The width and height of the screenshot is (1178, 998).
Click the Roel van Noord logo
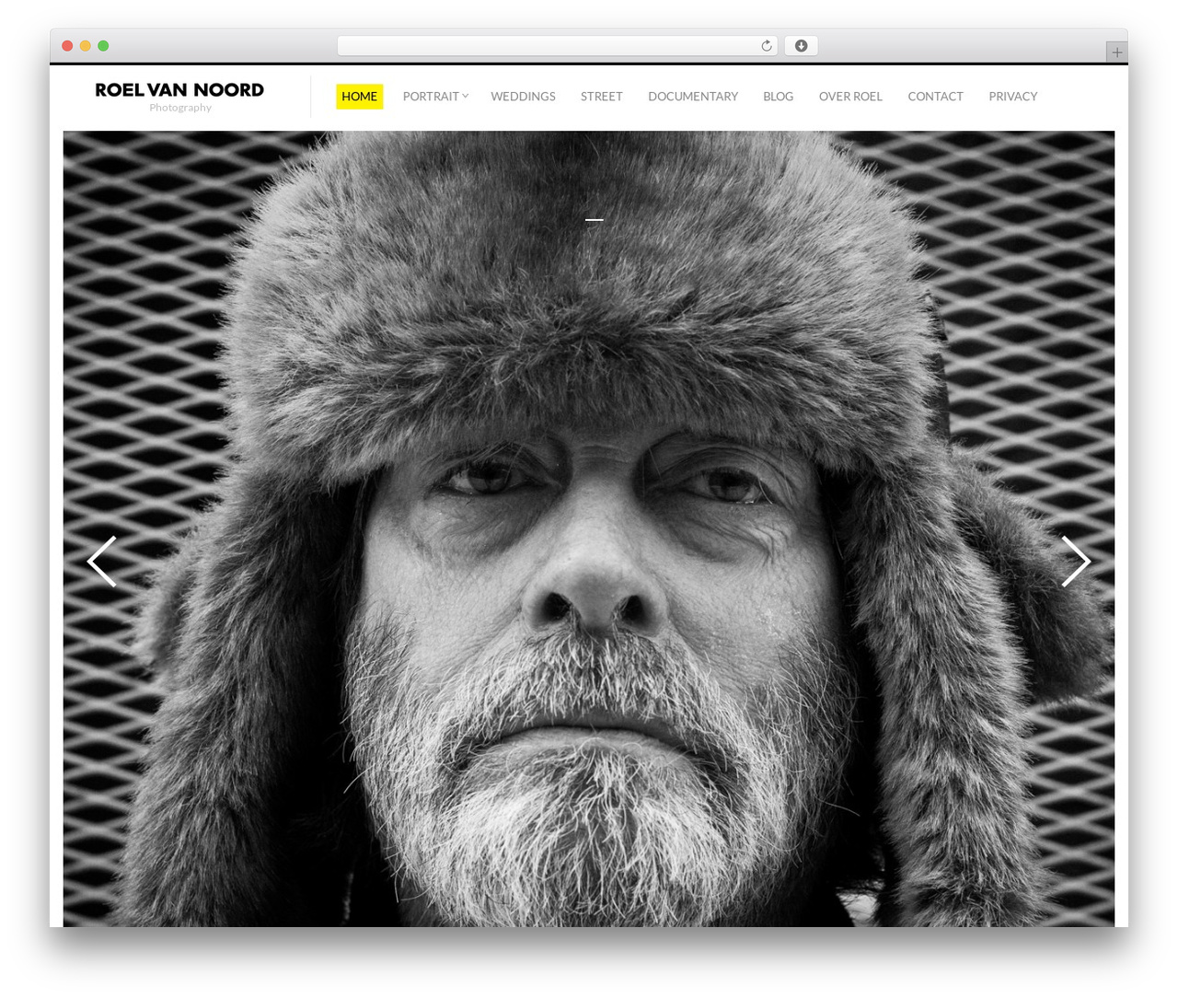pos(179,90)
